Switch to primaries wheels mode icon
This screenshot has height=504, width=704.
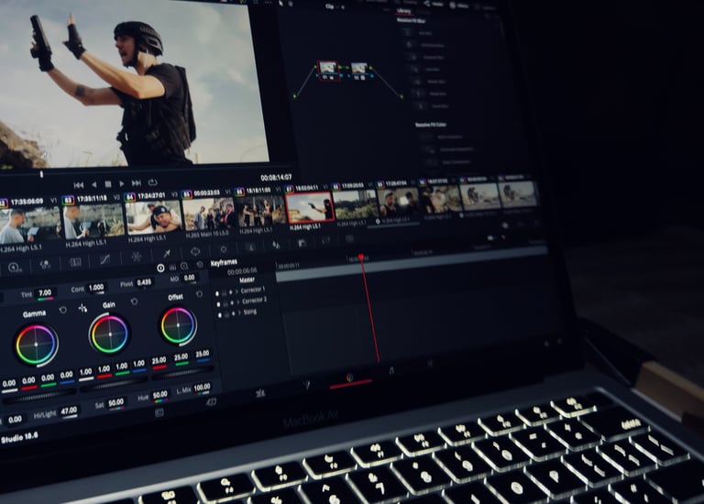coord(160,268)
